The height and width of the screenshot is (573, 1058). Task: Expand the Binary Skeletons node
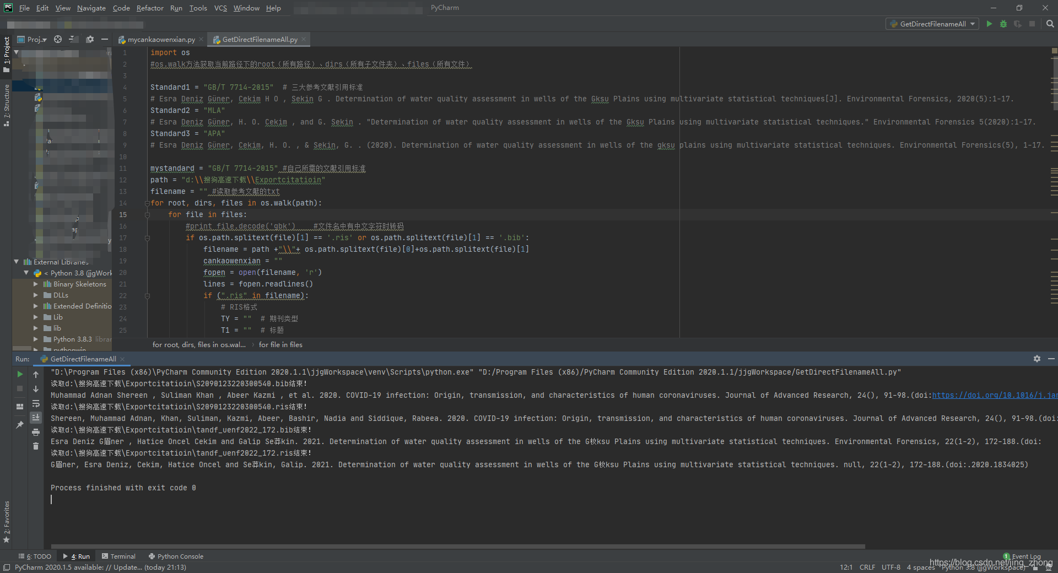pos(36,284)
